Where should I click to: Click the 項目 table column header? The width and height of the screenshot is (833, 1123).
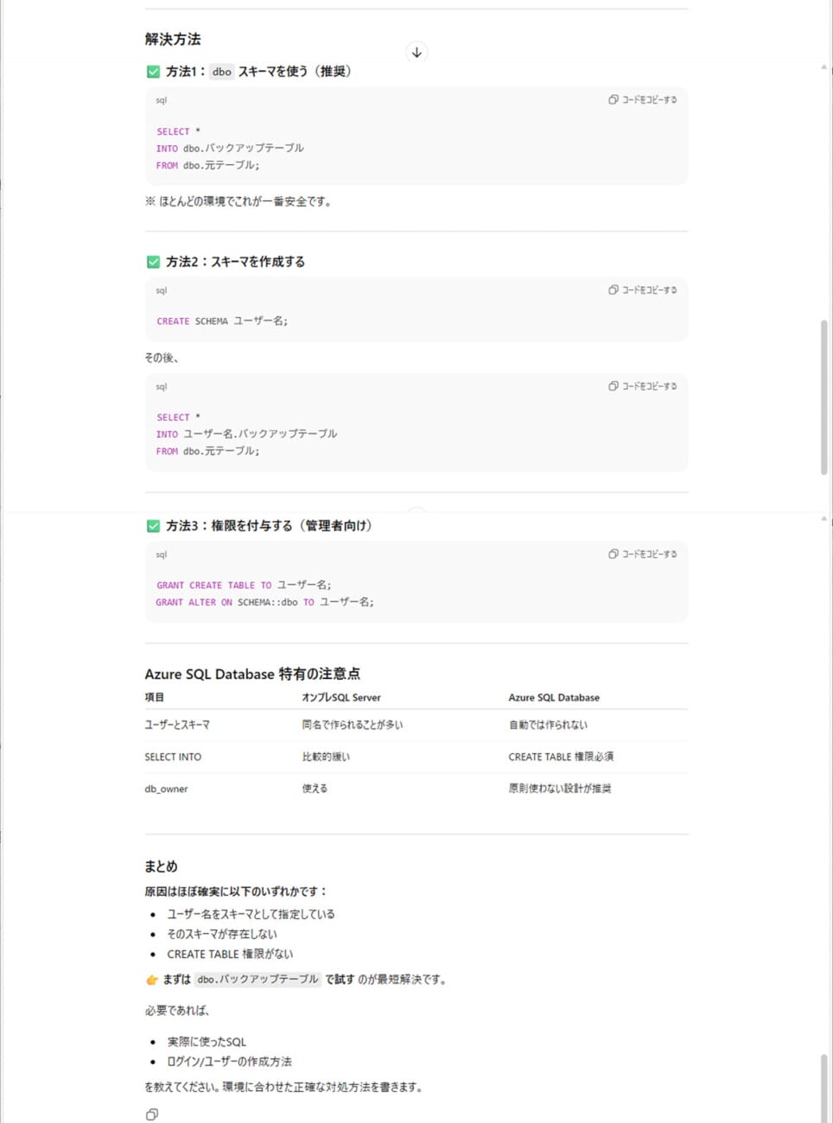point(154,697)
